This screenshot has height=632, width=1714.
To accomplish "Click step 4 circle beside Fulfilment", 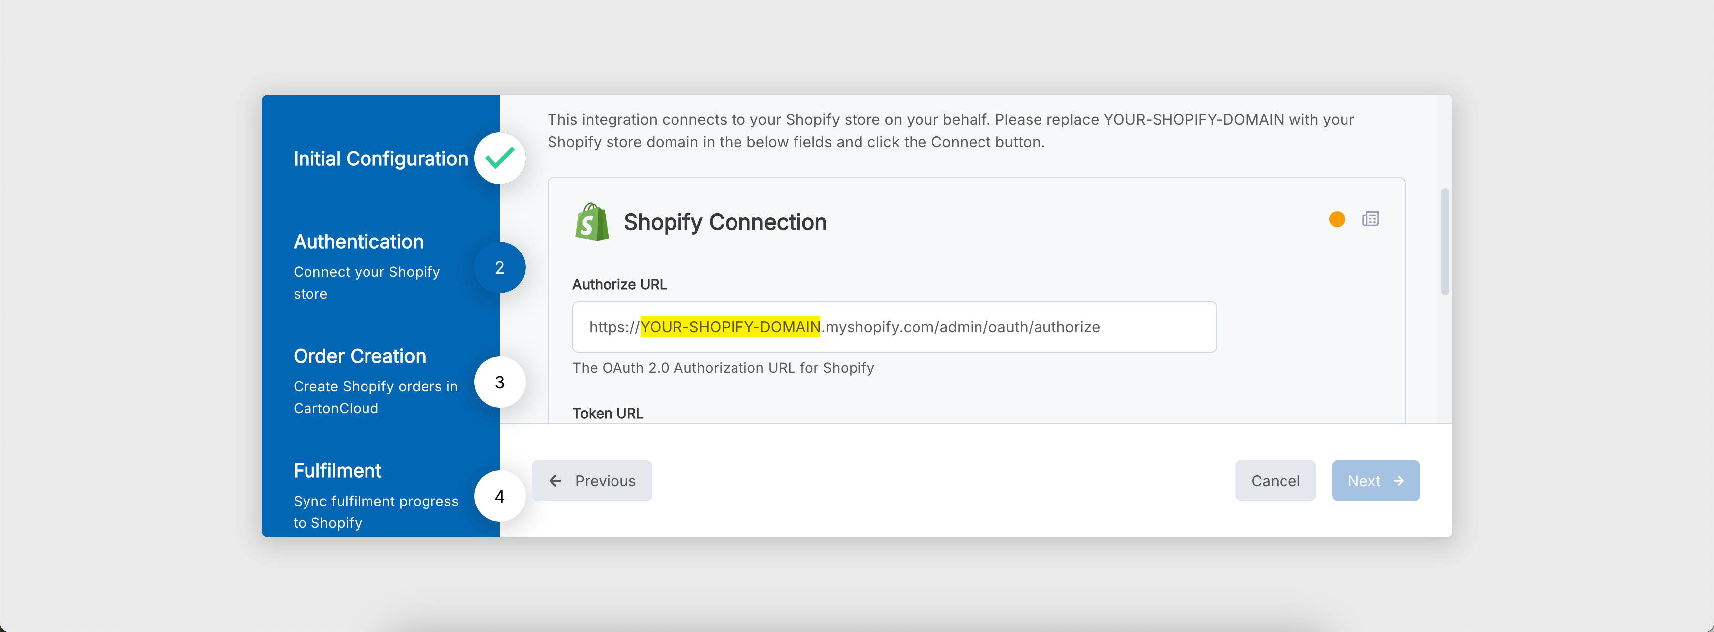I will click(499, 496).
